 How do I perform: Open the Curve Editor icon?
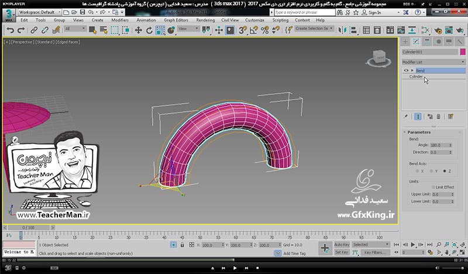point(401,30)
